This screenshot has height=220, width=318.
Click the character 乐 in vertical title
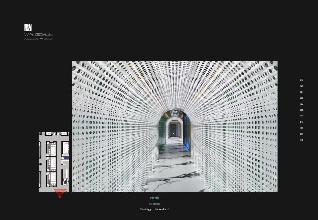pos(301,104)
